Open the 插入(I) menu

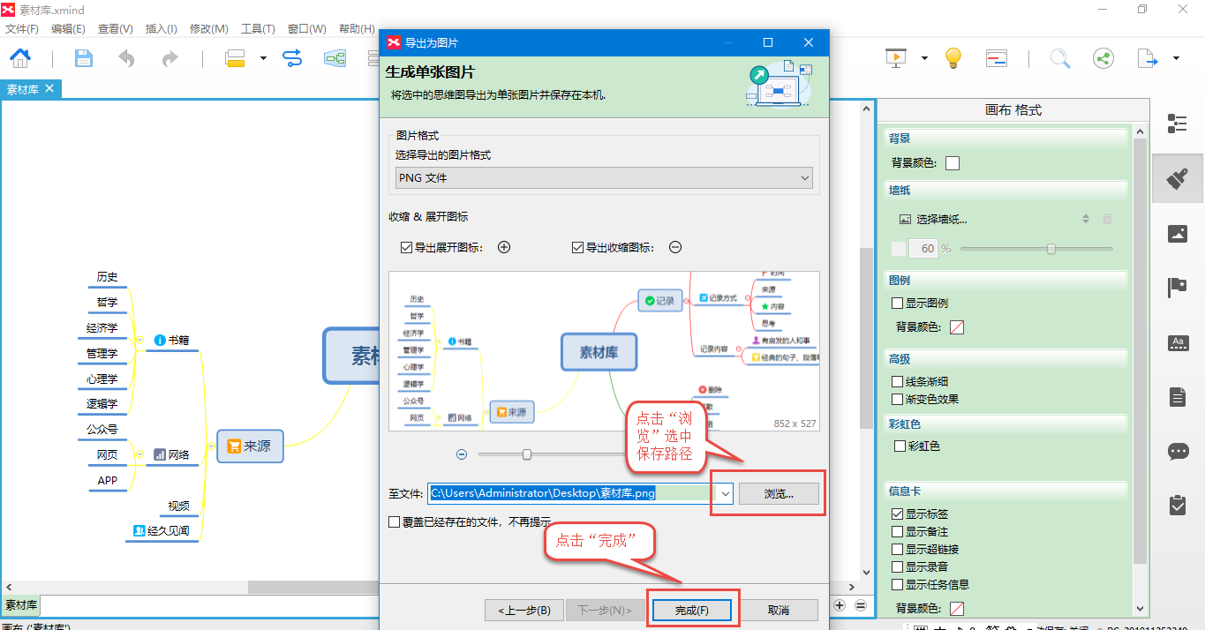coord(162,29)
